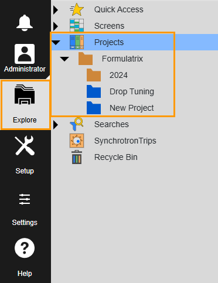Select the Explore file drawer icon
Viewport: 218px width, 283px height.
click(x=25, y=94)
